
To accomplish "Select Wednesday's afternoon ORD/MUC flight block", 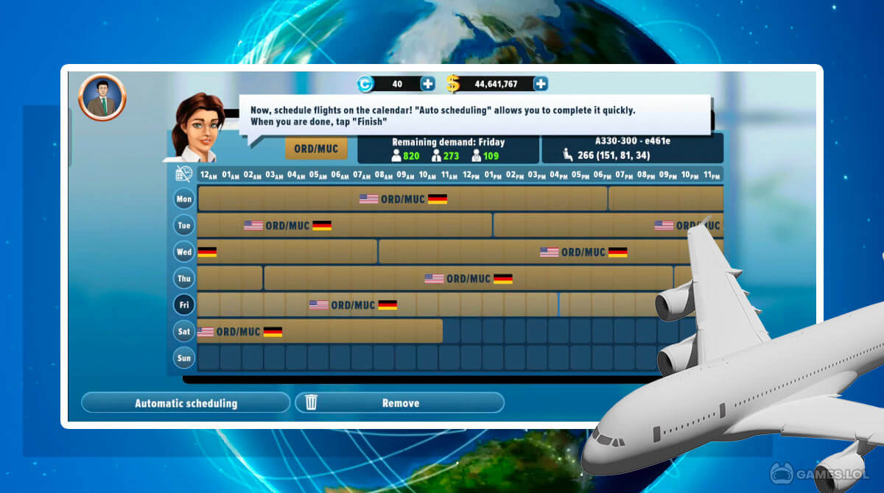I will click(551, 252).
